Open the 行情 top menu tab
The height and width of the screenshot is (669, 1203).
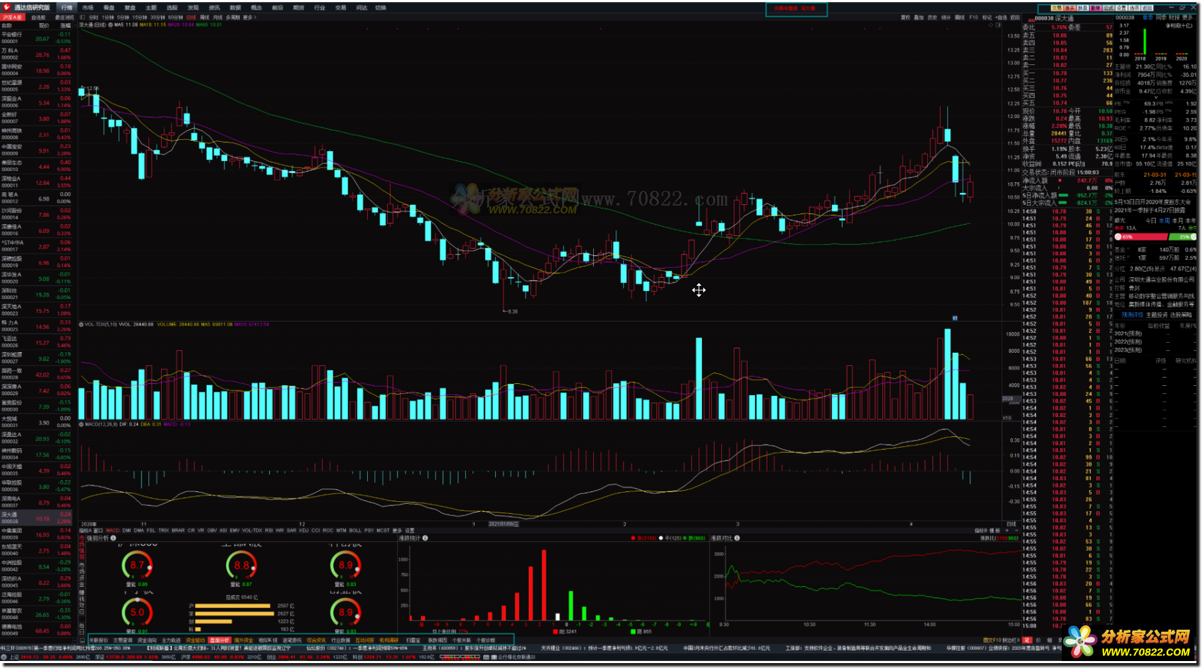67,7
